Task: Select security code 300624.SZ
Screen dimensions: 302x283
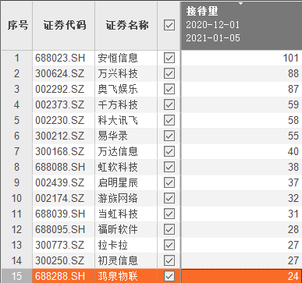Action: pos(60,73)
